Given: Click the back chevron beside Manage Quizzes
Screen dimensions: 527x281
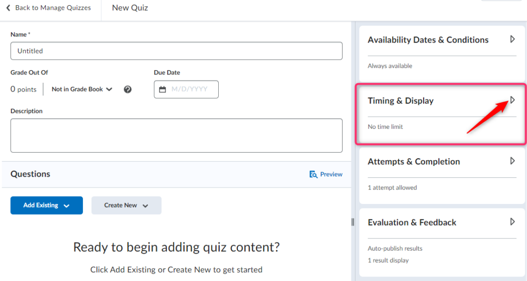Looking at the screenshot, I should click(8, 8).
